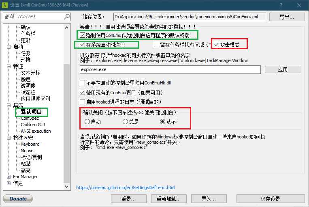Screen dimensions: 309x207
Task: Select the 启动 tree item label
Action: 18,47
